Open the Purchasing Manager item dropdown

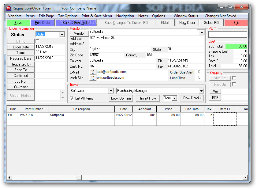(x=201, y=91)
